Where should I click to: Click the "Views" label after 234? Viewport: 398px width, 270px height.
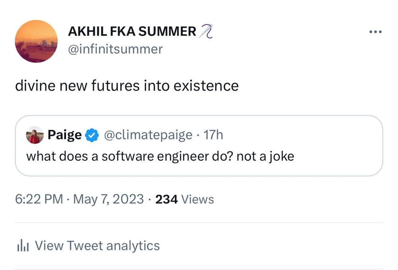(x=197, y=199)
